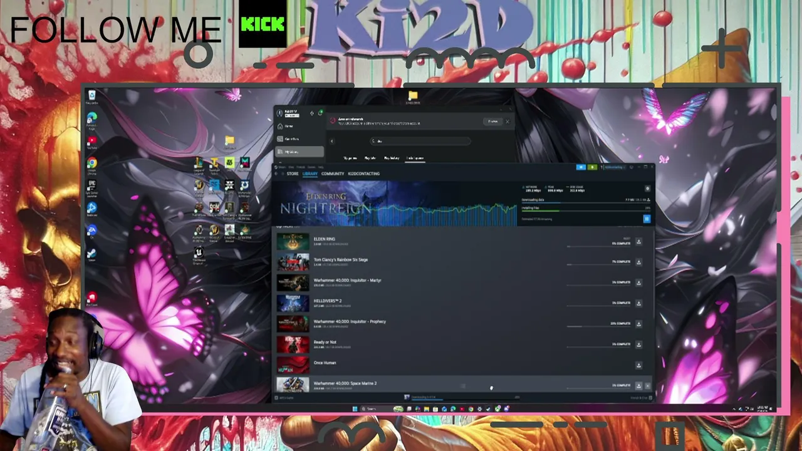Open the EA app desktop shortcut
Image resolution: width=802 pixels, height=451 pixels.
[x=92, y=232]
